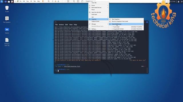The width and height of the screenshot is (183, 102).
Task: Open dropdown arrow beside Full Screen icon
Action: click(x=84, y=1)
